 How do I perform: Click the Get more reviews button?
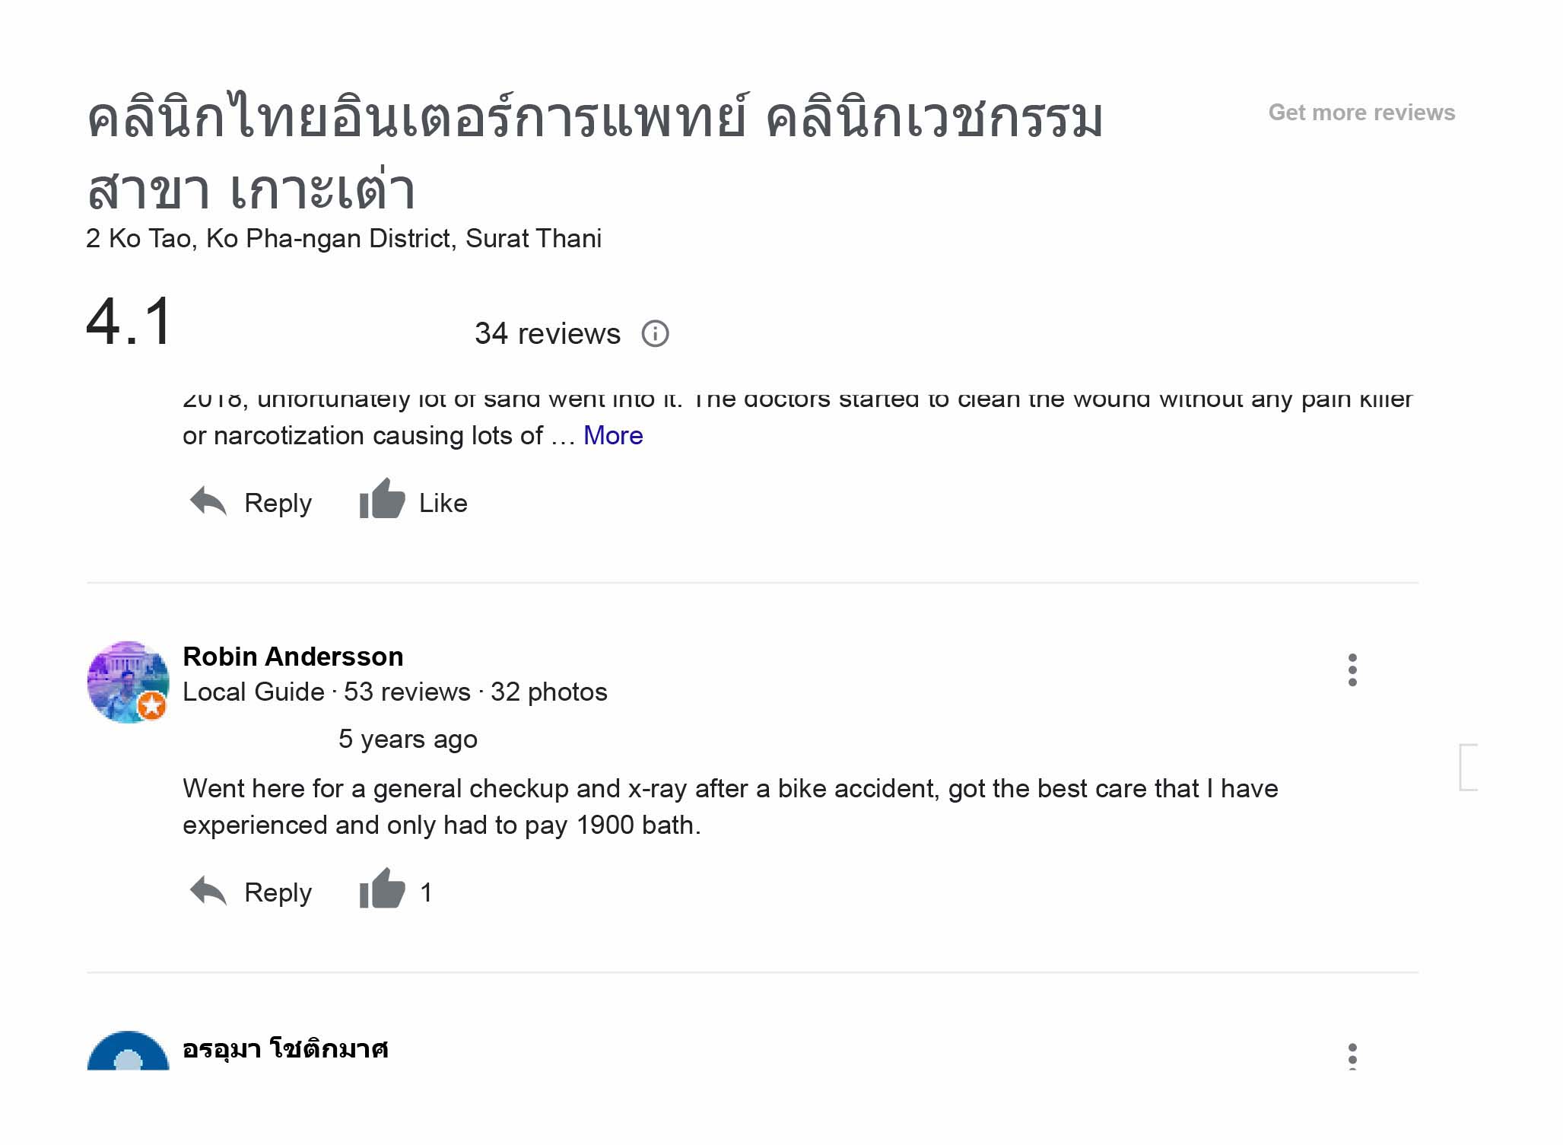tap(1361, 113)
